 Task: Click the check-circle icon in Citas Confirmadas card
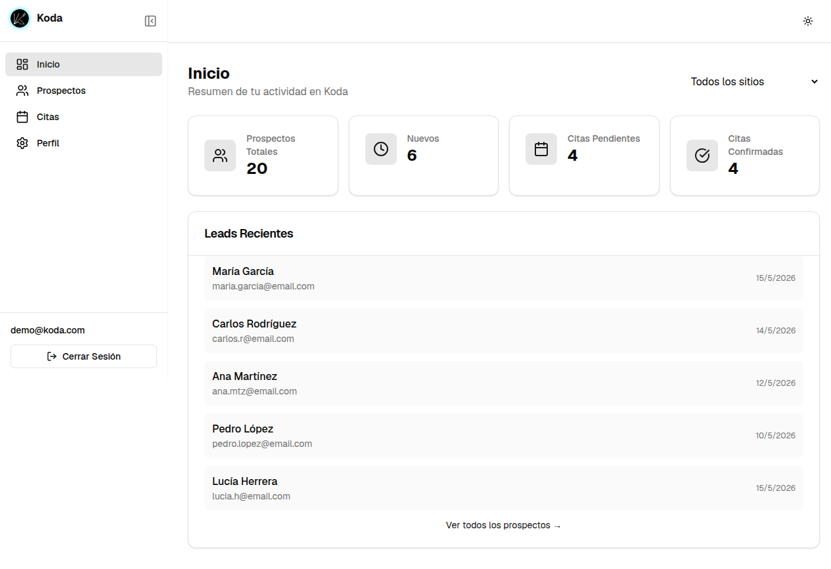(702, 156)
